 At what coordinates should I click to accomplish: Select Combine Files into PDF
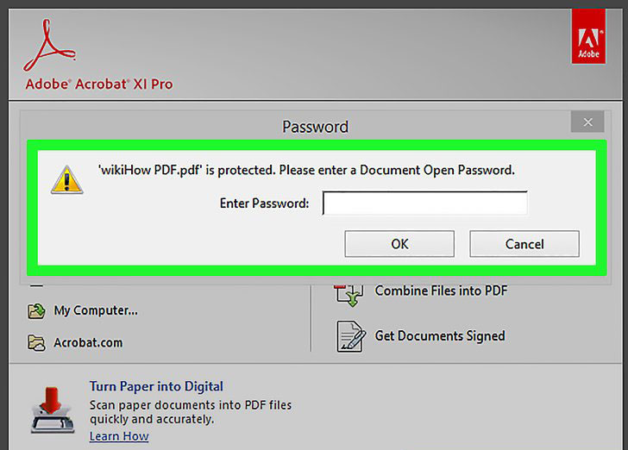point(441,291)
